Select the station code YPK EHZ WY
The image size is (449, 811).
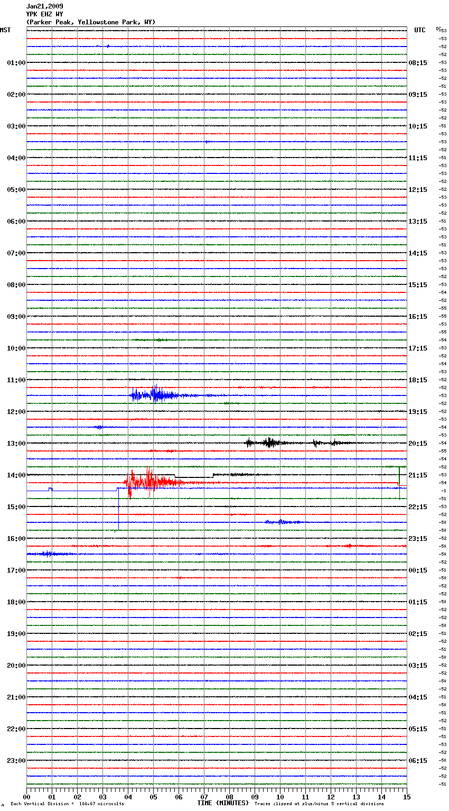pyautogui.click(x=44, y=14)
